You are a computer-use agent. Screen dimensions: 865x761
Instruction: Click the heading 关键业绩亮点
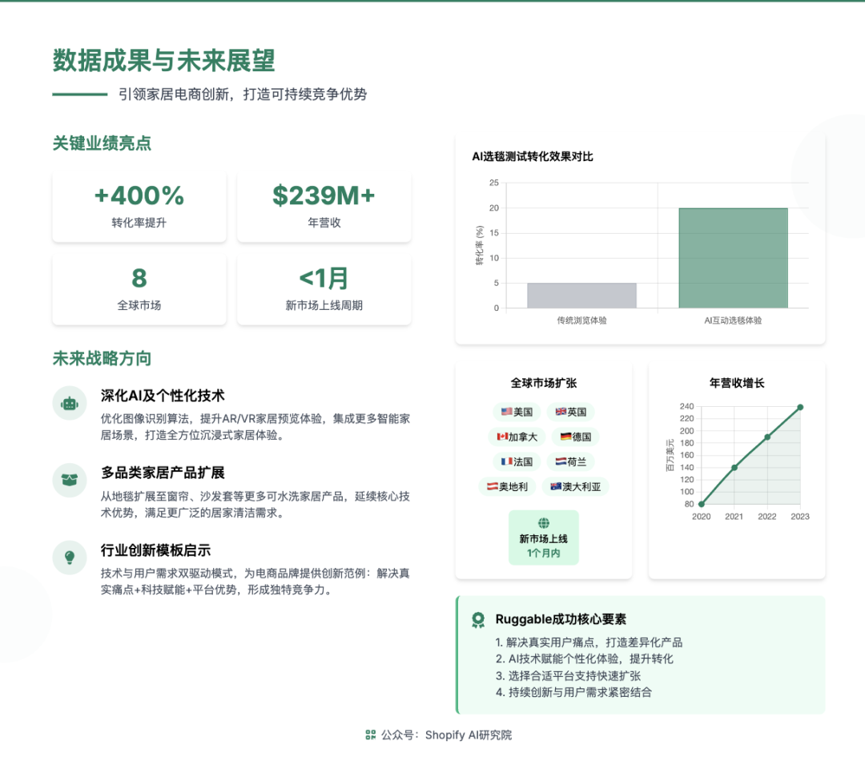pyautogui.click(x=102, y=143)
